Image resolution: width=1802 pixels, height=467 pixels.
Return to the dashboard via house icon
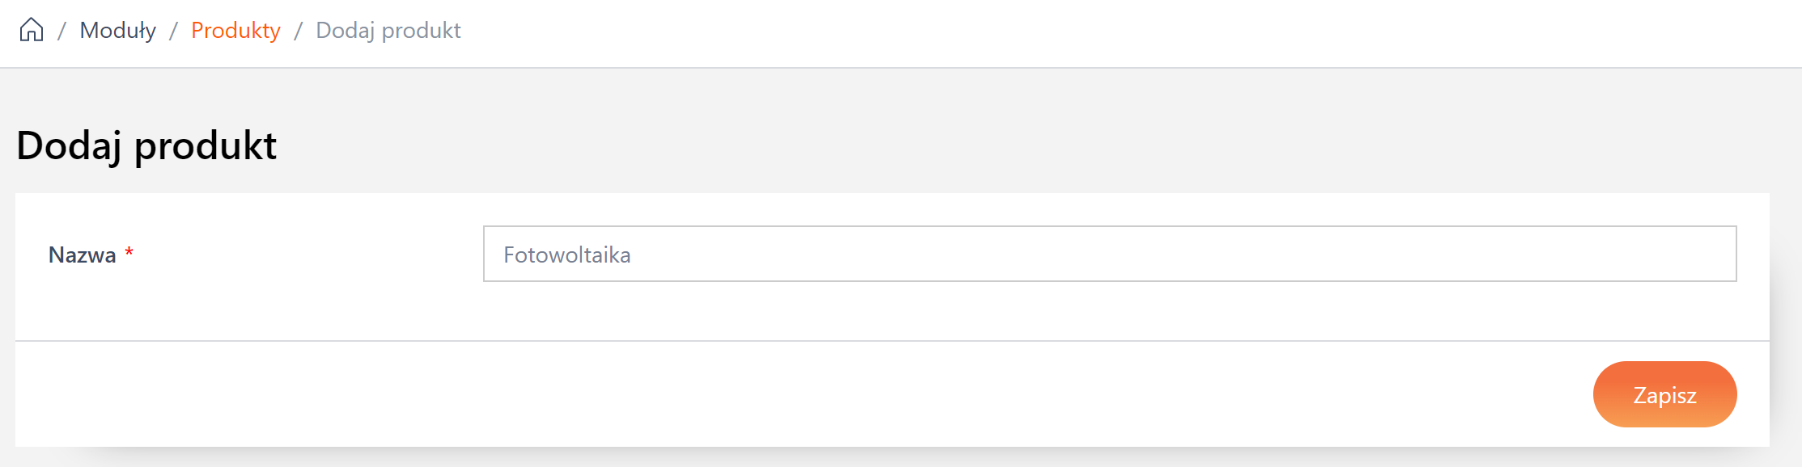[32, 30]
